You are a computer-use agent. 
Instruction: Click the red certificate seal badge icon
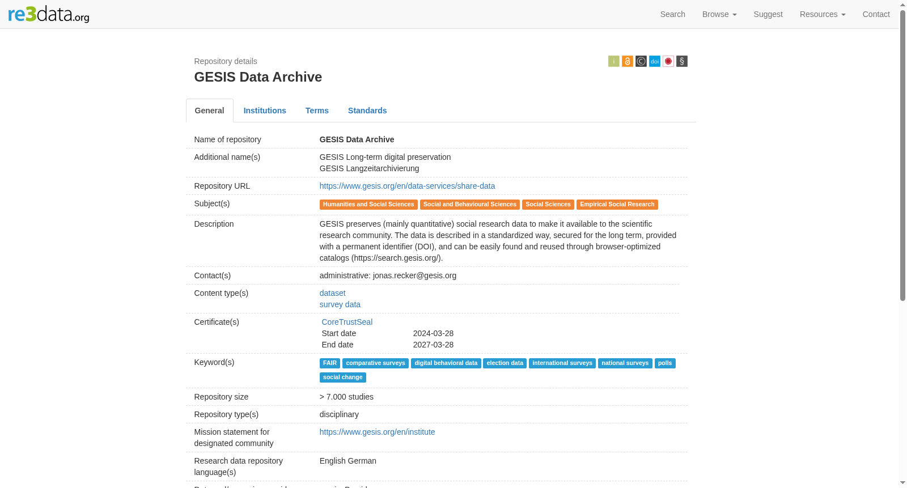pos(668,61)
